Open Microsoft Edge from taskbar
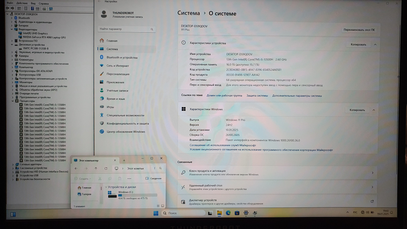Viewport: 407px width, 229px height. tap(228, 213)
